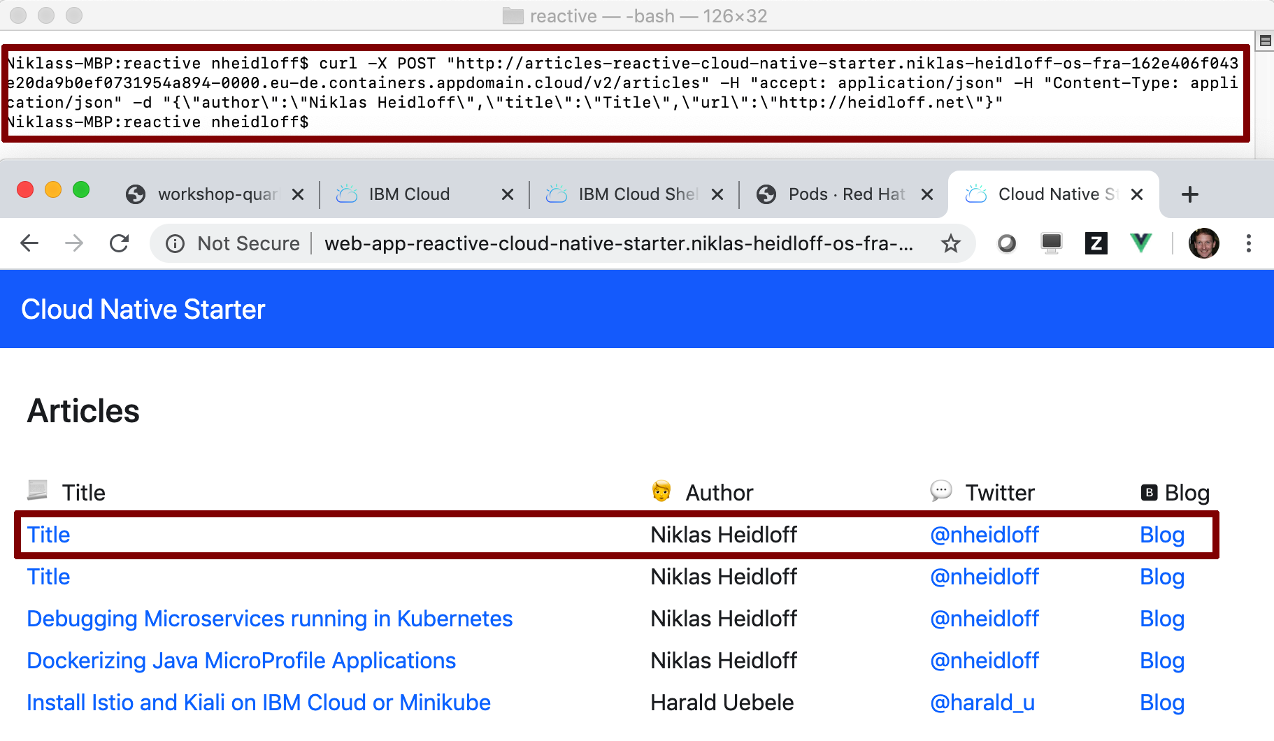The width and height of the screenshot is (1274, 741).
Task: Open Blog link in Install Istio row
Action: coord(1162,703)
